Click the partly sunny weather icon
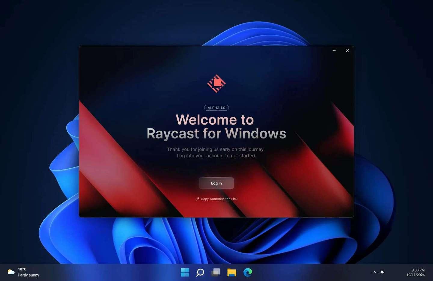Screen dimensions: 433x281 click(x=11, y=272)
